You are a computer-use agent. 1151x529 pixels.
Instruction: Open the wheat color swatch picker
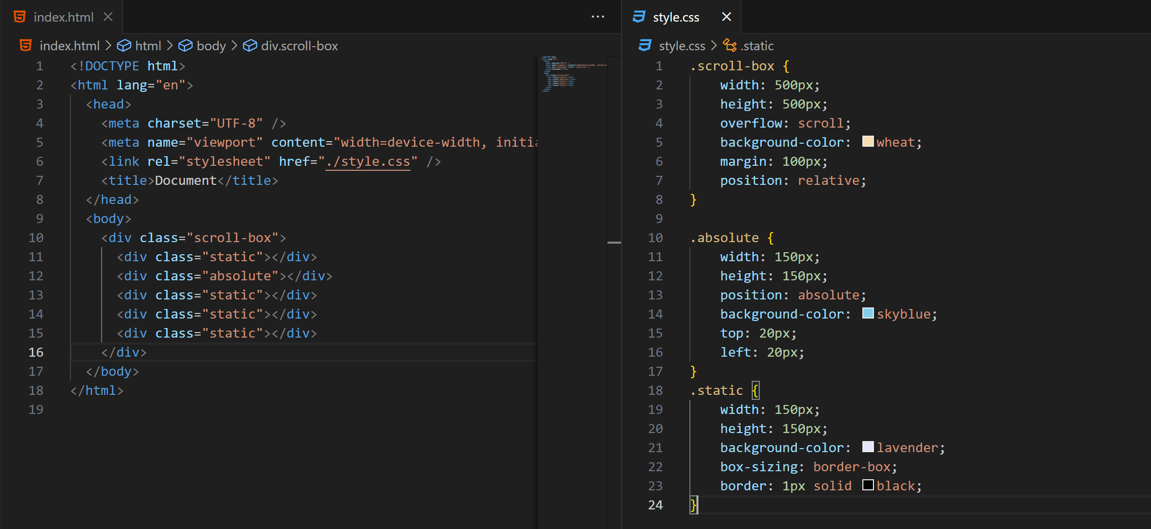pos(868,141)
